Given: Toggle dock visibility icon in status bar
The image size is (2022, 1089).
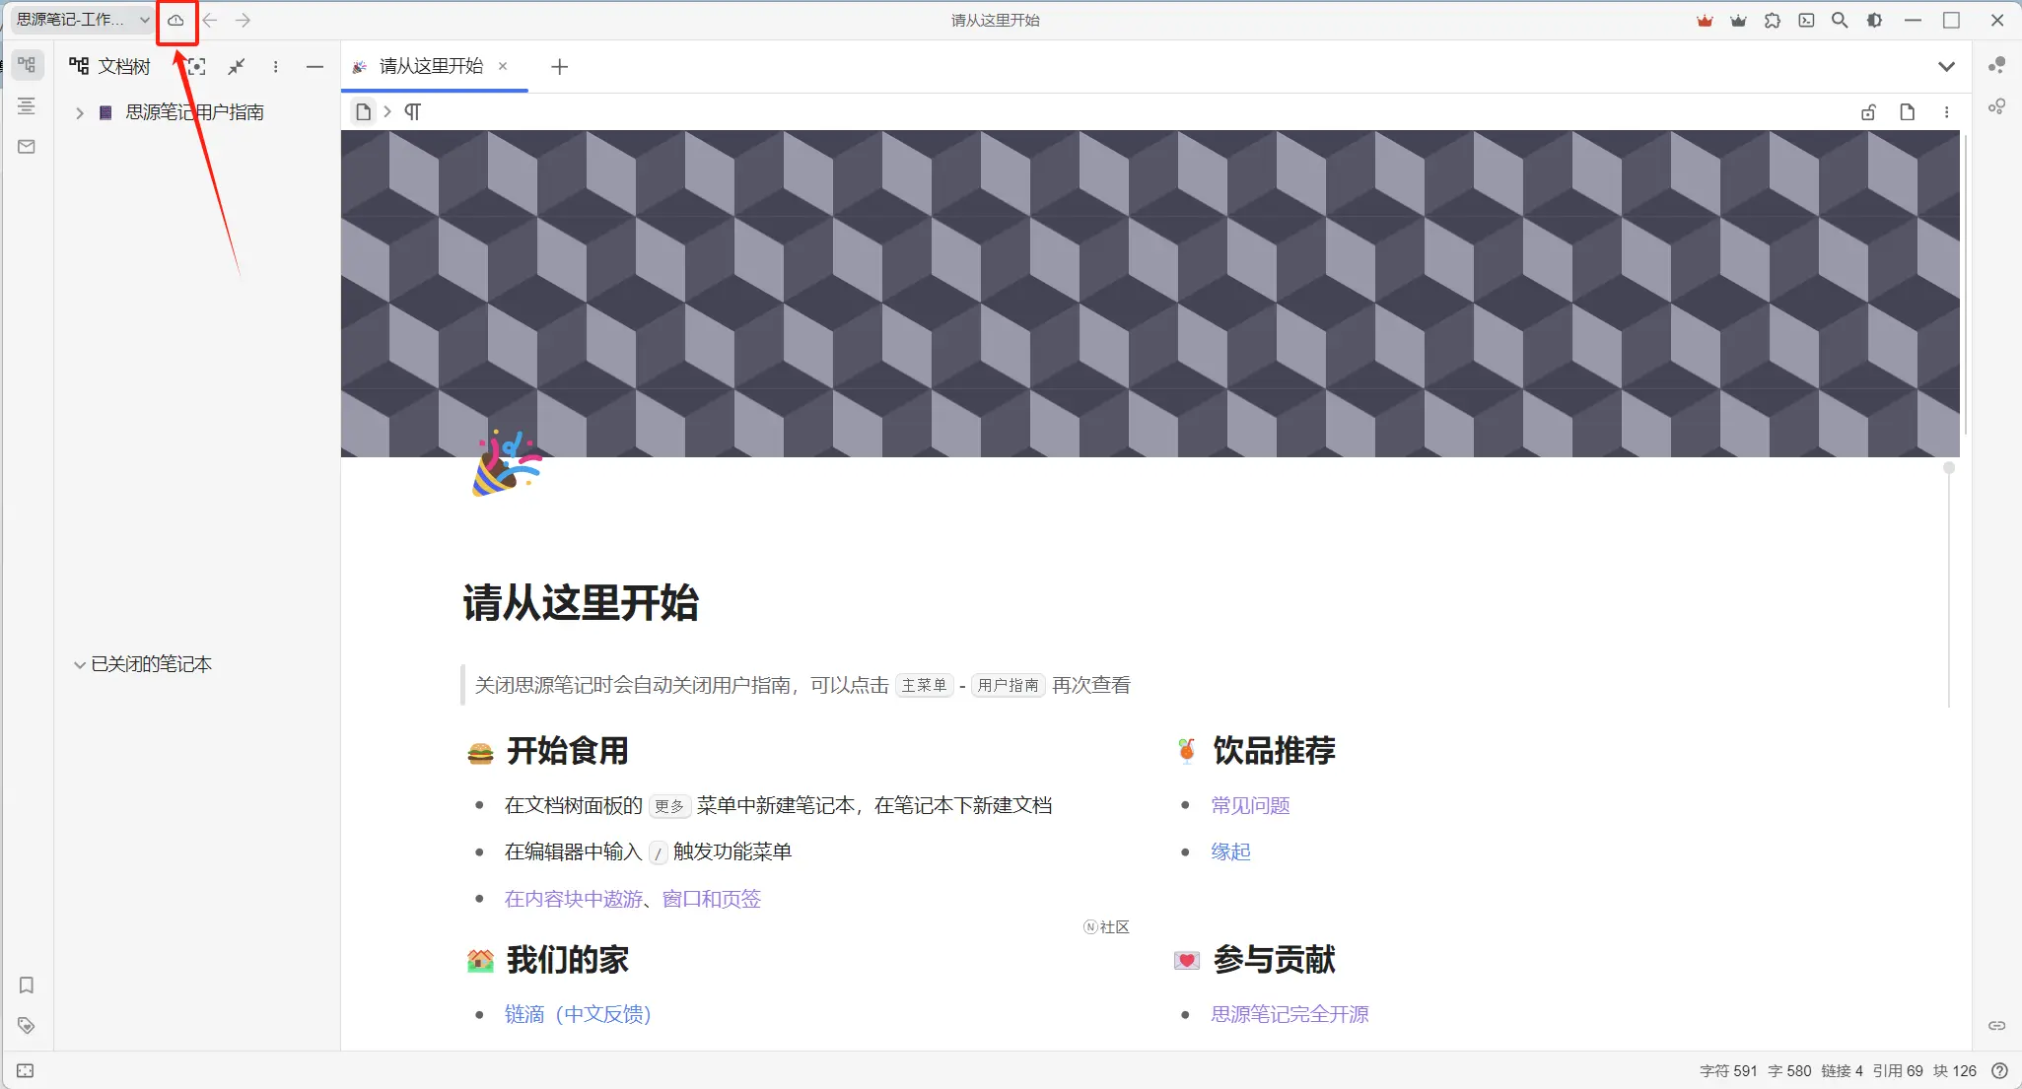Looking at the screenshot, I should (x=26, y=1071).
